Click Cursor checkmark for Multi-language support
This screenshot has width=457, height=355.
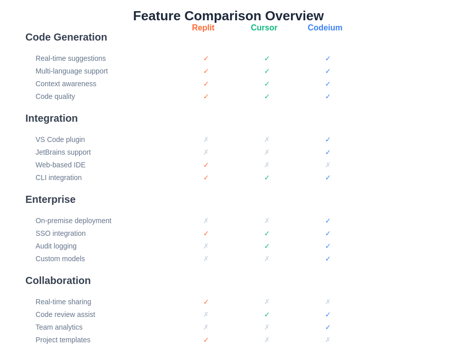pos(267,71)
